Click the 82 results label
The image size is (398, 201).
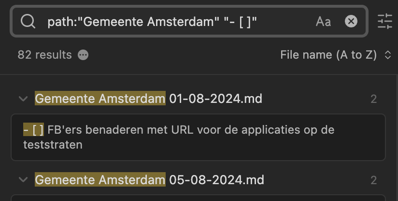[x=44, y=55]
